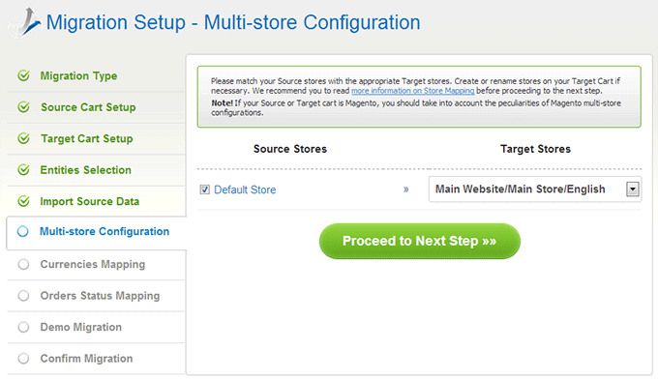Viewport: 658px width, 379px height.
Task: Go to the Demo Migration step
Action: pyautogui.click(x=81, y=327)
